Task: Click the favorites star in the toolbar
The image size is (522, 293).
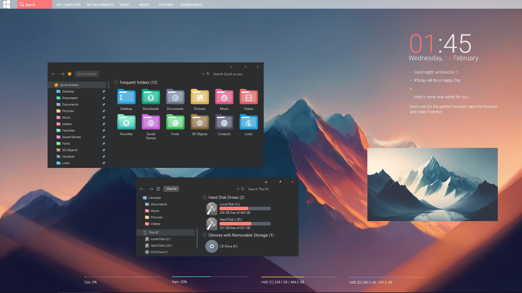Action: pos(70,74)
